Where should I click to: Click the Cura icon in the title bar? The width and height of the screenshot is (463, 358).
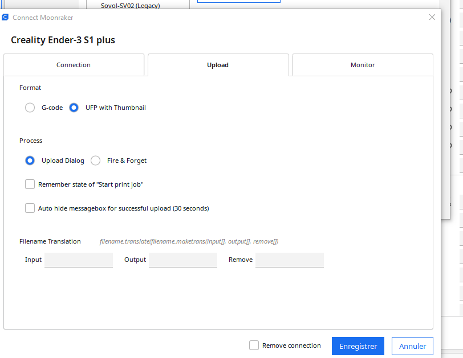click(5, 17)
